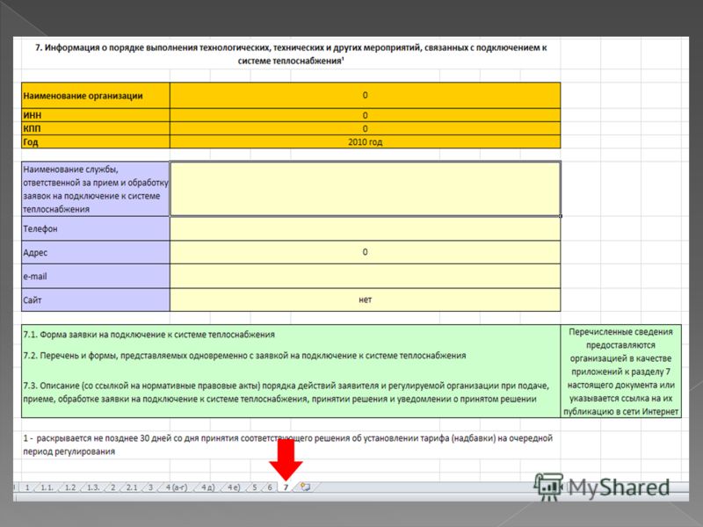Select the empty Телефон value cell
Image resolution: width=703 pixels, height=527 pixels.
tap(365, 228)
